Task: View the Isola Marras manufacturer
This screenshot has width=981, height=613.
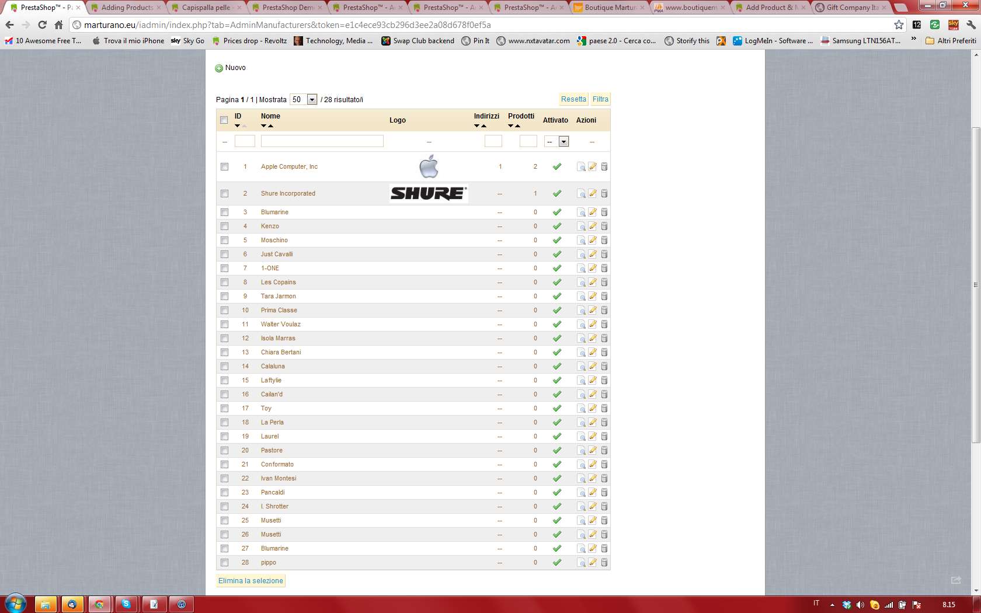Action: click(581, 338)
